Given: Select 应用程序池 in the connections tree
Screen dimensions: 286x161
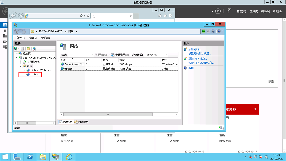Looking at the screenshot, I should click(x=33, y=62).
